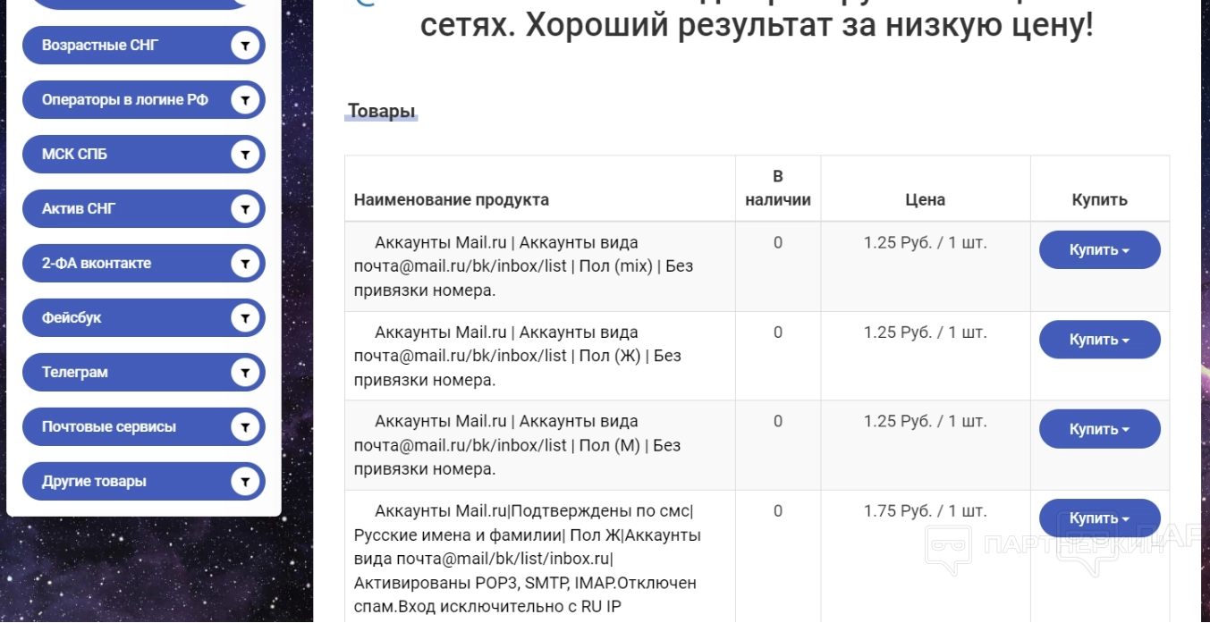The height and width of the screenshot is (623, 1210).
Task: Click filter icon on Фейсбук
Action: click(245, 317)
